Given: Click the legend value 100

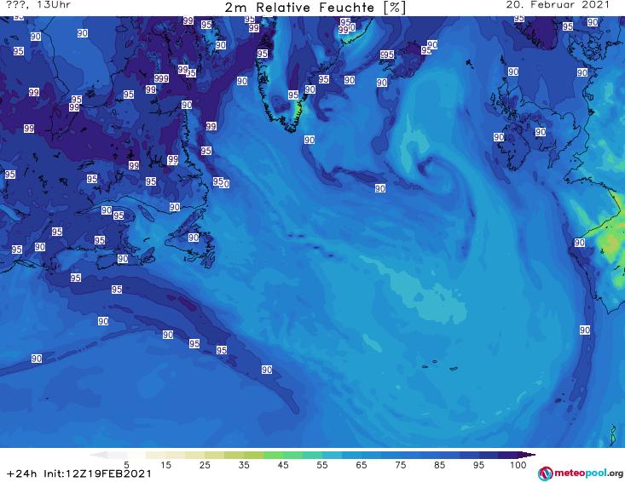Looking at the screenshot, I should point(518,465).
